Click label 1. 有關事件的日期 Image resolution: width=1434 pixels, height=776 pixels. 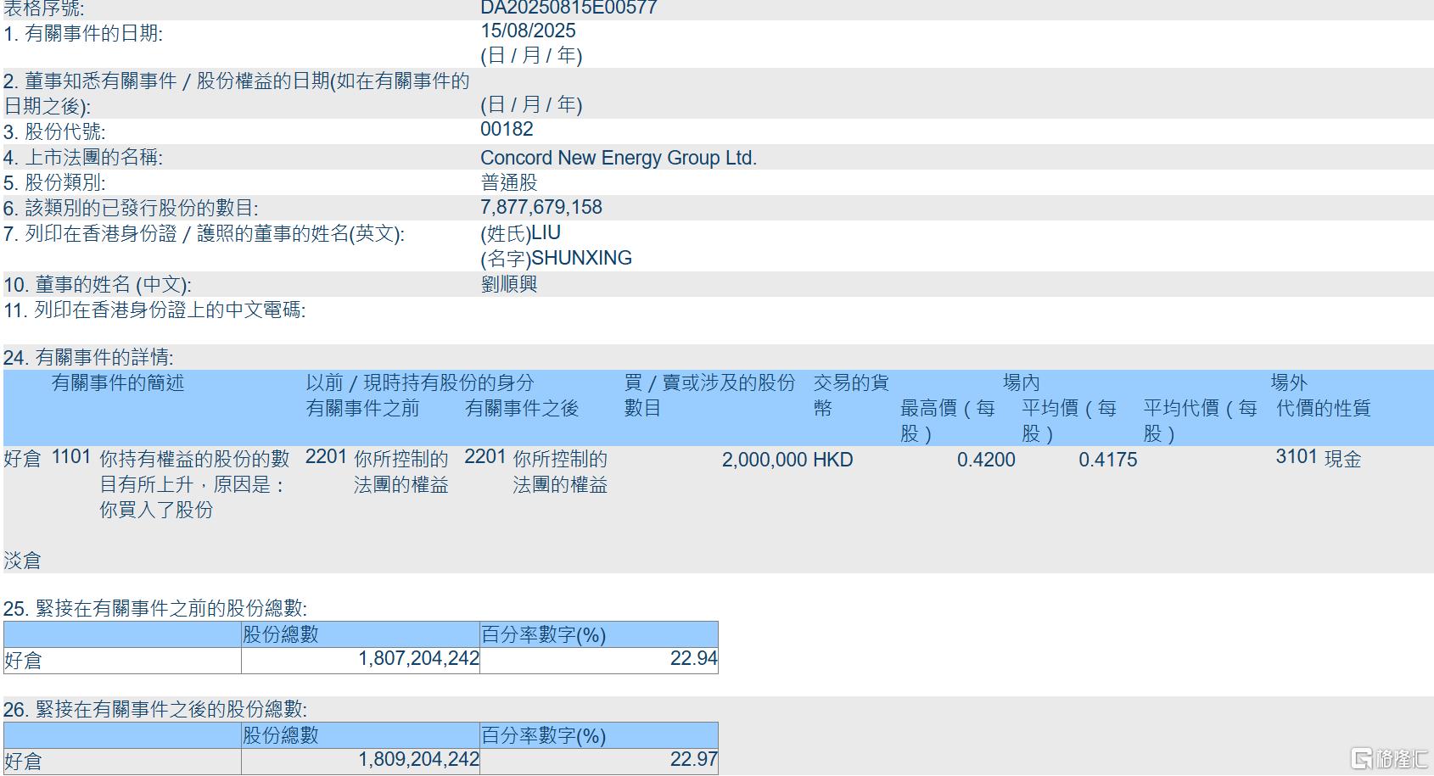pos(83,34)
